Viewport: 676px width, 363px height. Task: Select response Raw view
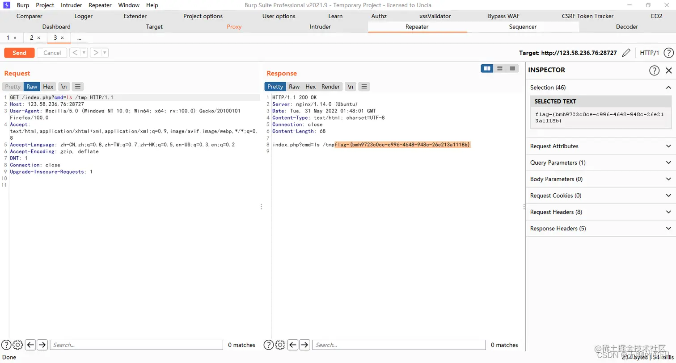(x=294, y=87)
